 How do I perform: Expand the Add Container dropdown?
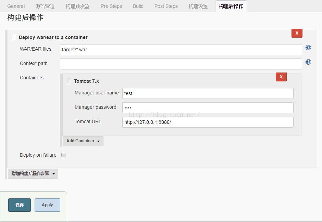pyautogui.click(x=83, y=141)
